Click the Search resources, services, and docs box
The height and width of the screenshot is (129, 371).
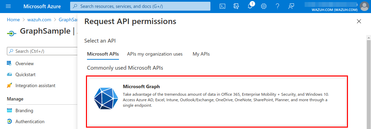pyautogui.click(x=140, y=7)
